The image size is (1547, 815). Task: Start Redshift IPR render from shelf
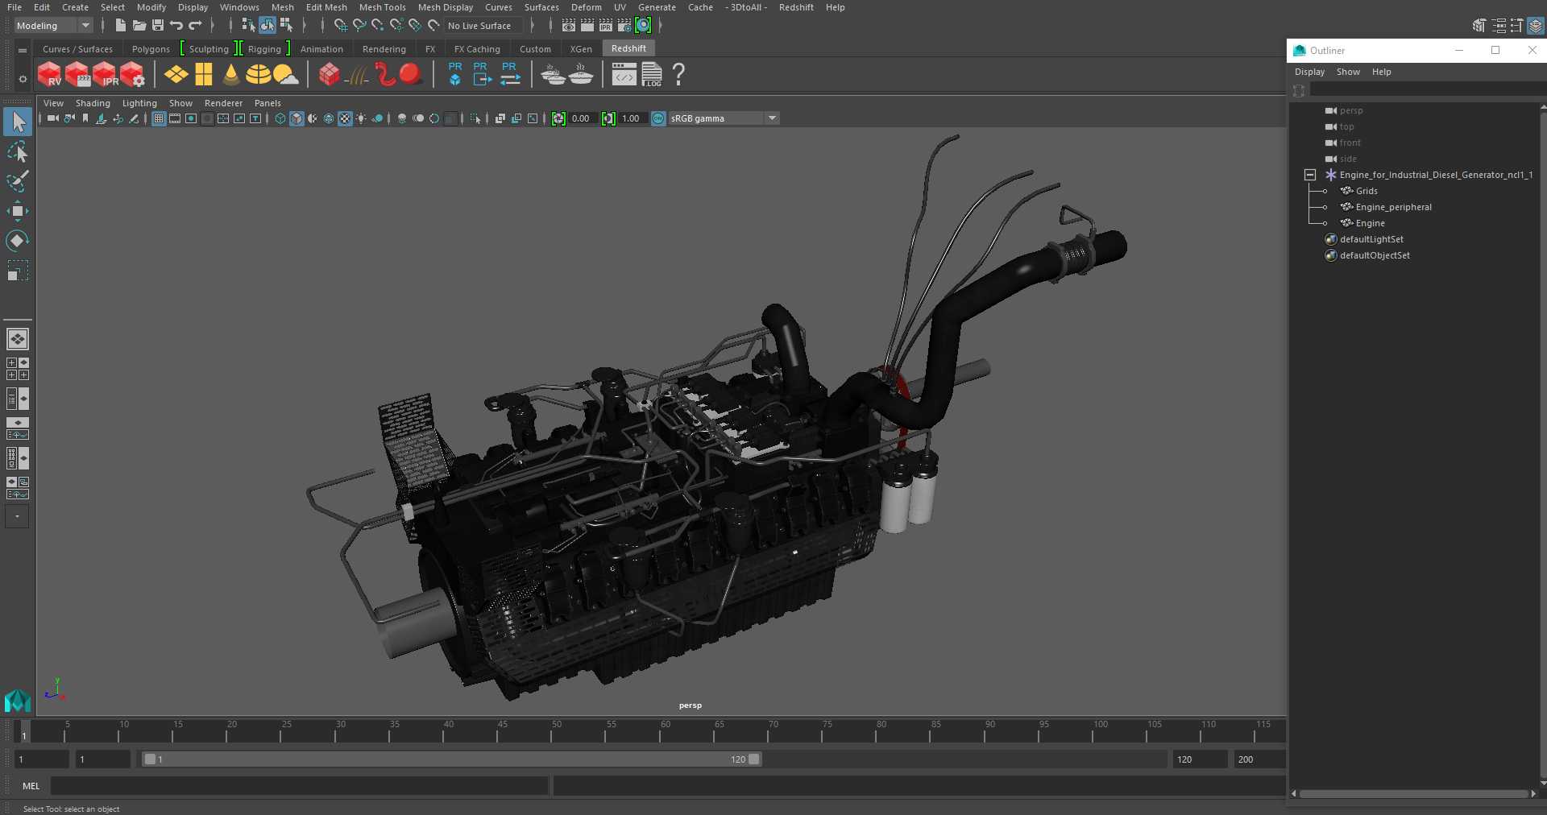(x=105, y=75)
